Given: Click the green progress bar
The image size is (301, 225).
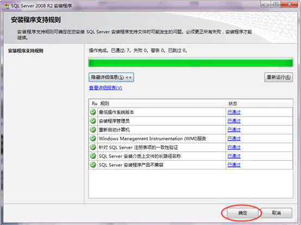Looking at the screenshot, I should coord(191,62).
